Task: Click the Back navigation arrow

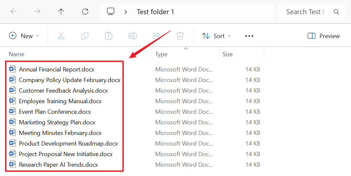Action: [x=14, y=12]
